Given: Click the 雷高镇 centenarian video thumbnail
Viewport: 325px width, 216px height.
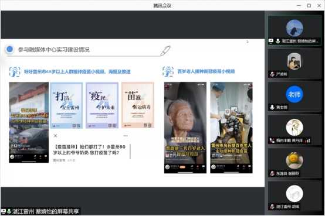Looking at the screenshot, I should coord(185,128).
